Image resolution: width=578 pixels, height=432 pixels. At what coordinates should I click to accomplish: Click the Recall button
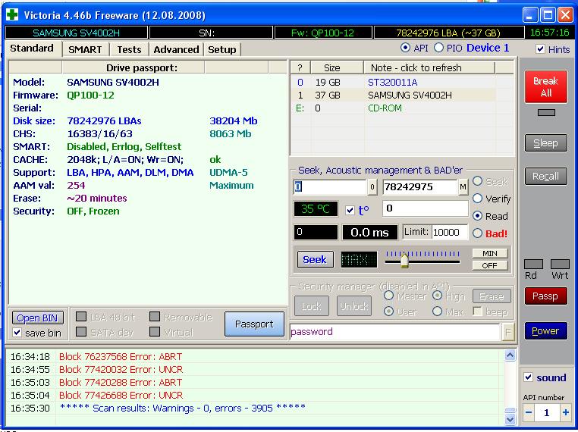[x=546, y=177]
